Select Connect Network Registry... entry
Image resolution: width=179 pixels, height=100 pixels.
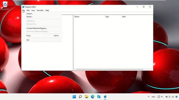click(x=42, y=28)
